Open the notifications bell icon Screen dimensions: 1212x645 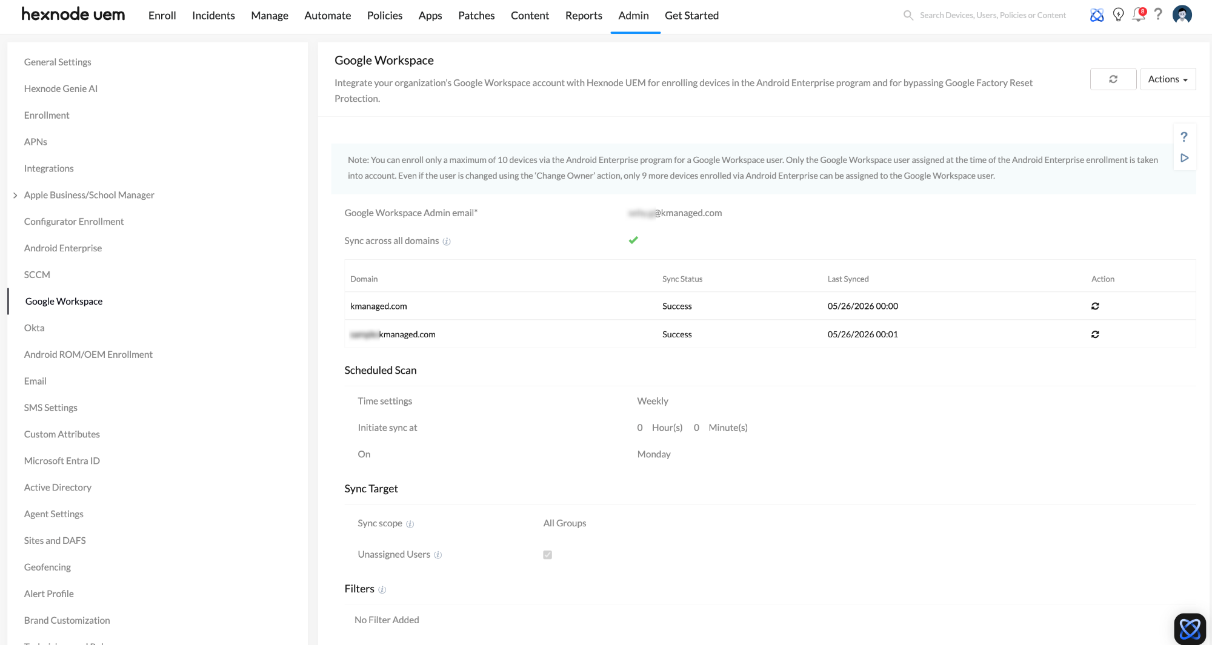1139,15
